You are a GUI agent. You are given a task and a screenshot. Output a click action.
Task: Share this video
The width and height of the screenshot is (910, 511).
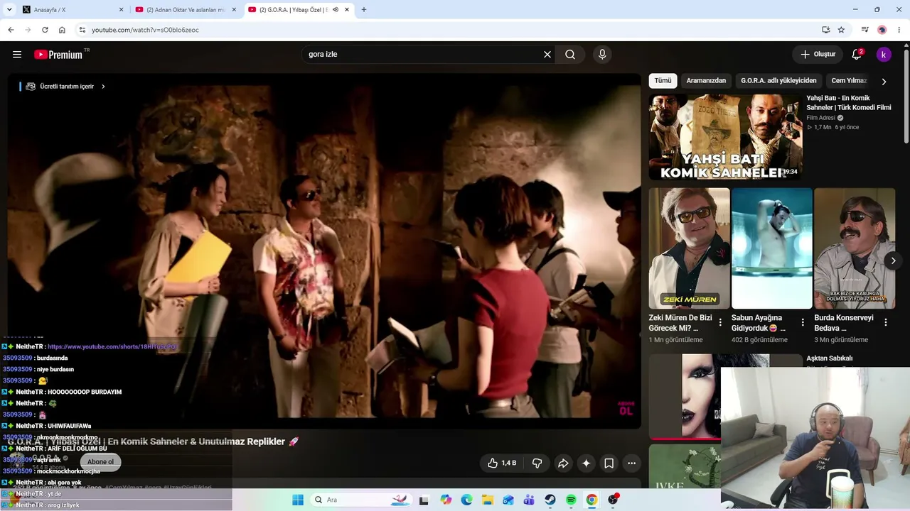click(x=563, y=463)
